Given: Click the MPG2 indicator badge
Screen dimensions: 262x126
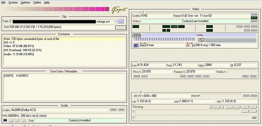Looking at the screenshot, I should click(x=254, y=15).
